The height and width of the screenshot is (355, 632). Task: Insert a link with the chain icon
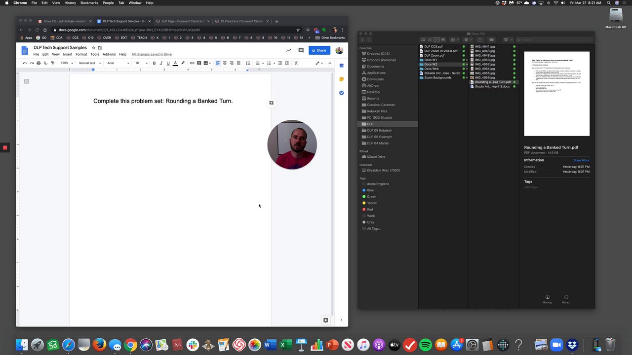192,63
